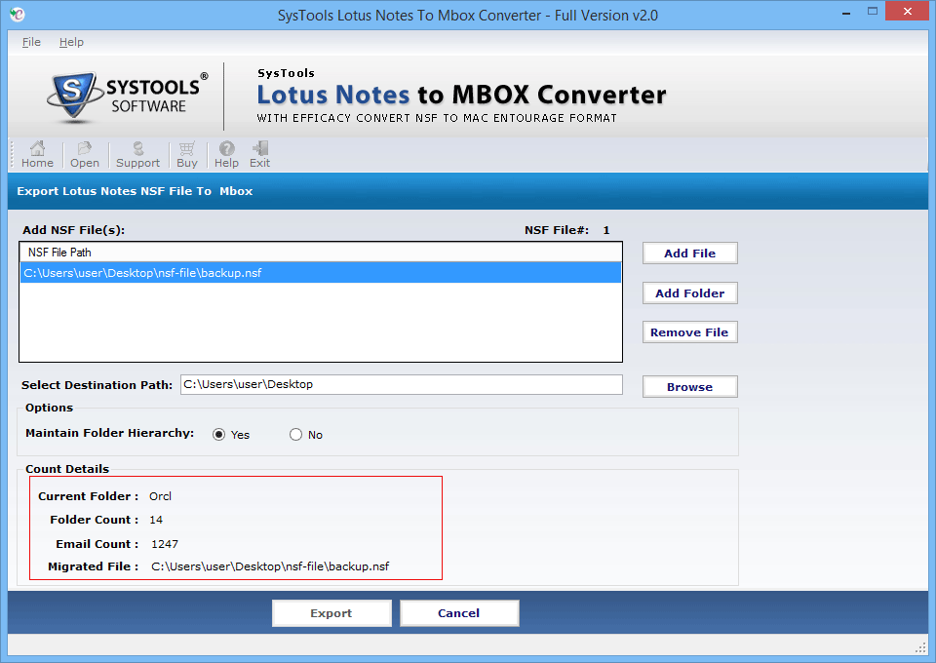
Task: Open Help from the question mark toolbar icon
Action: pyautogui.click(x=226, y=155)
